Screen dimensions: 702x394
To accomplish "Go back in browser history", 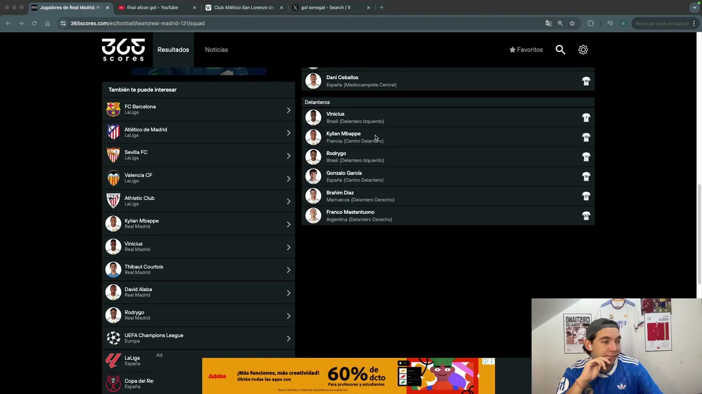I will click(8, 24).
